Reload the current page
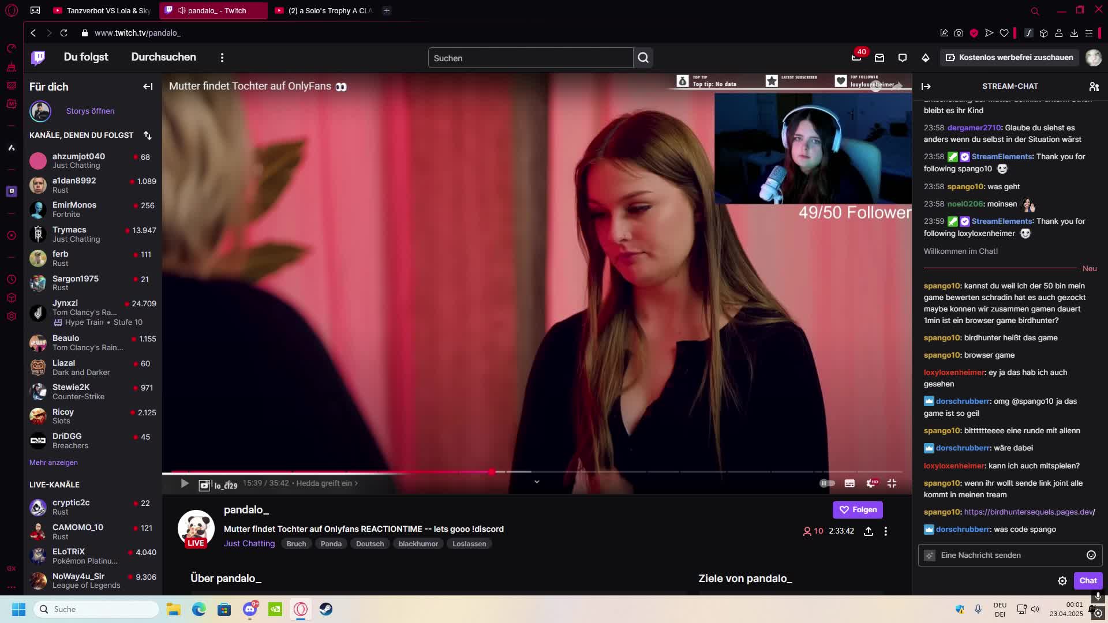The width and height of the screenshot is (1108, 623). click(x=64, y=33)
